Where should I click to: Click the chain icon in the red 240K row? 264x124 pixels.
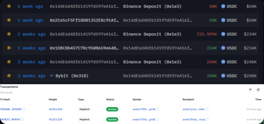pyautogui.click(x=9, y=62)
